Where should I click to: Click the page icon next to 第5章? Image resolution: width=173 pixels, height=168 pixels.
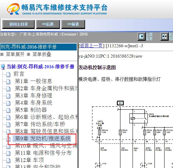point(8,110)
